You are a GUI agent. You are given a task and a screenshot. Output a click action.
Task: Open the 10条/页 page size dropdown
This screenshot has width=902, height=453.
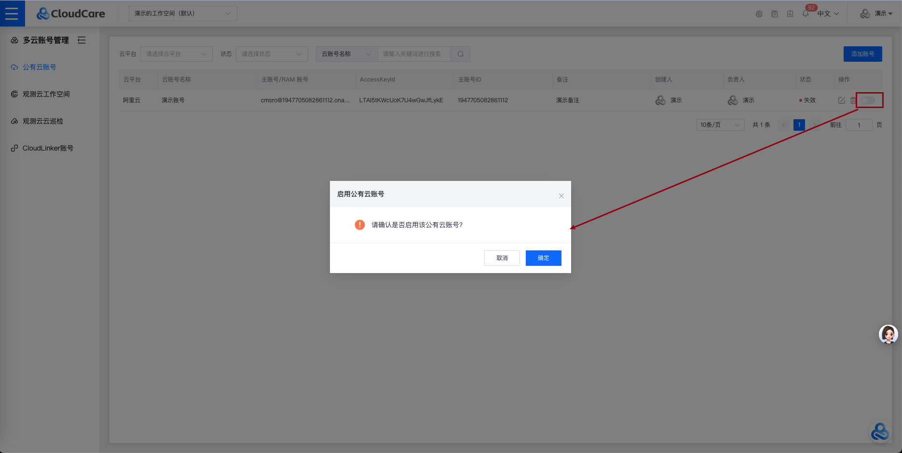720,125
